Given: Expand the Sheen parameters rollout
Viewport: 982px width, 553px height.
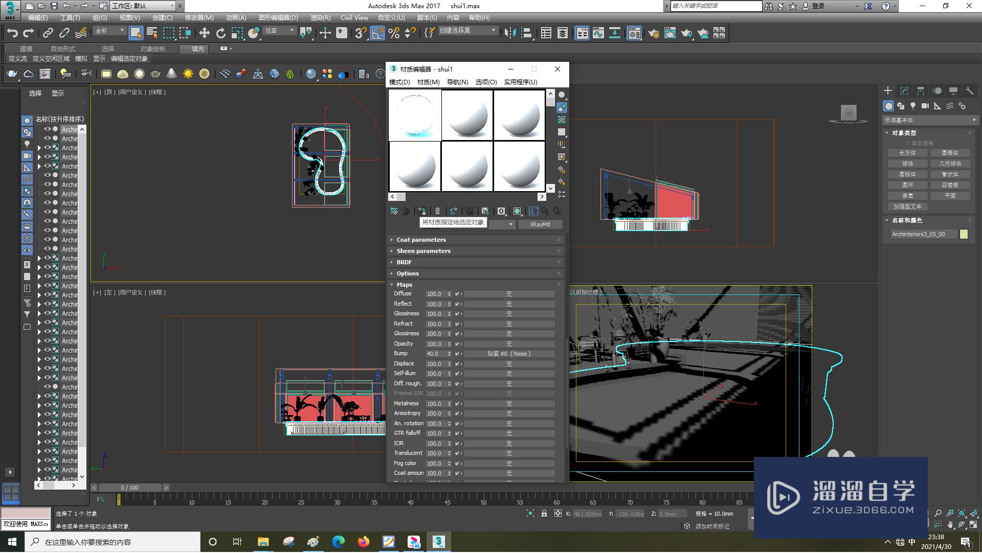Looking at the screenshot, I should [x=476, y=251].
